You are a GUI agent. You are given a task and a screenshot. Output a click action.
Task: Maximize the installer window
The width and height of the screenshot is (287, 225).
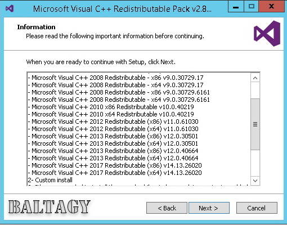point(251,7)
